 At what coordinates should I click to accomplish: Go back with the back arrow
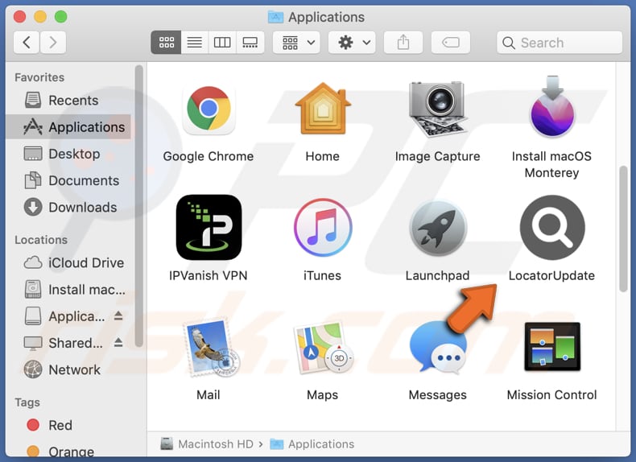click(x=27, y=42)
